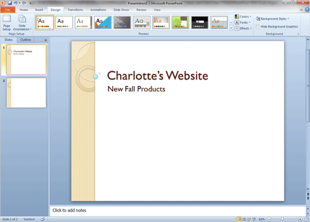Click the zoom out minus button
Screen dimensions: 310x222
tap(269, 219)
